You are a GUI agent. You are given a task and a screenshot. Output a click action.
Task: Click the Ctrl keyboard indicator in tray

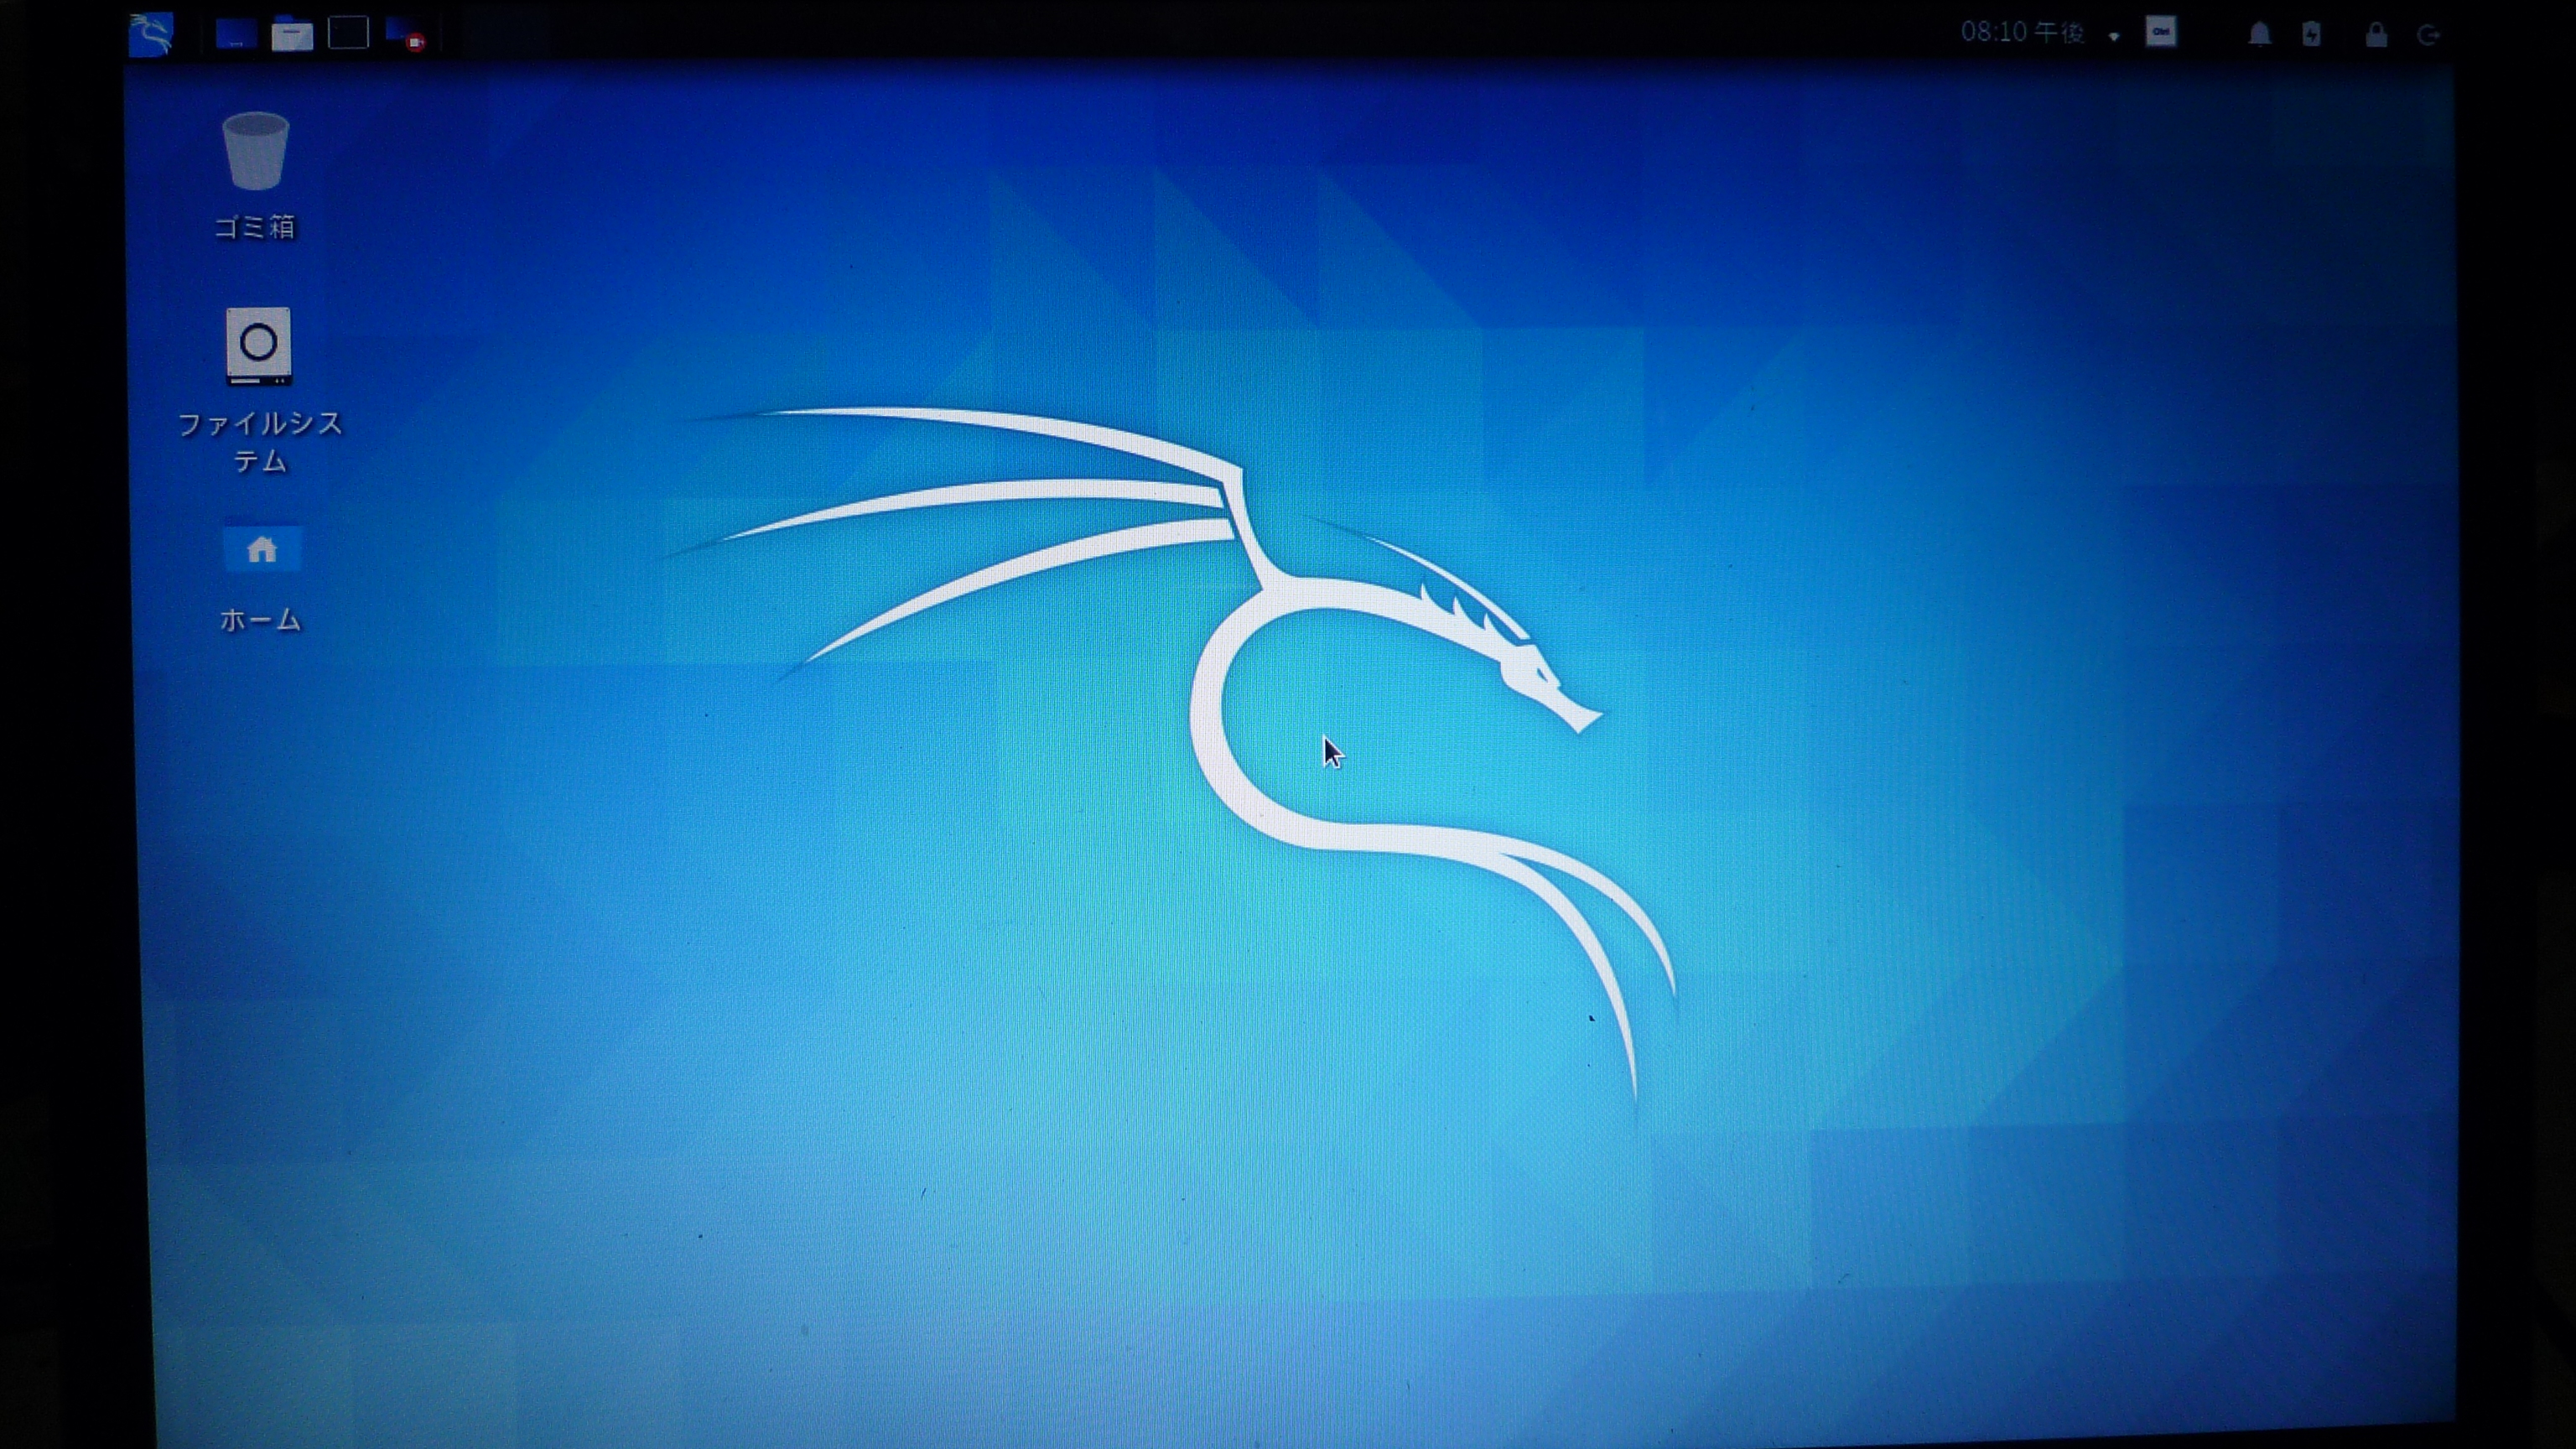pos(2160,33)
